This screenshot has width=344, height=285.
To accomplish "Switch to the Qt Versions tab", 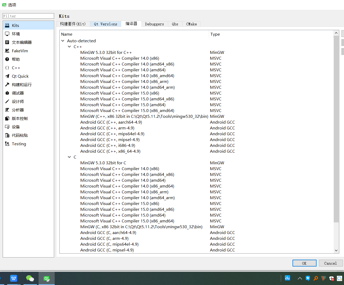I will [x=105, y=24].
